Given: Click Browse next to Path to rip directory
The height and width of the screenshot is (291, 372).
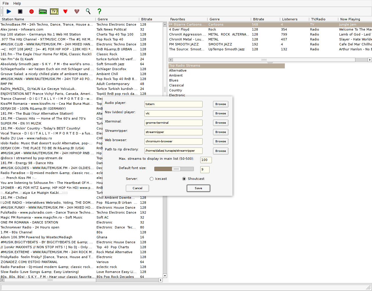Looking at the screenshot, I should [221, 151].
